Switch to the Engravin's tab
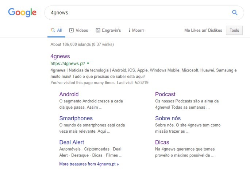The width and height of the screenshot is (250, 171). coord(108,30)
